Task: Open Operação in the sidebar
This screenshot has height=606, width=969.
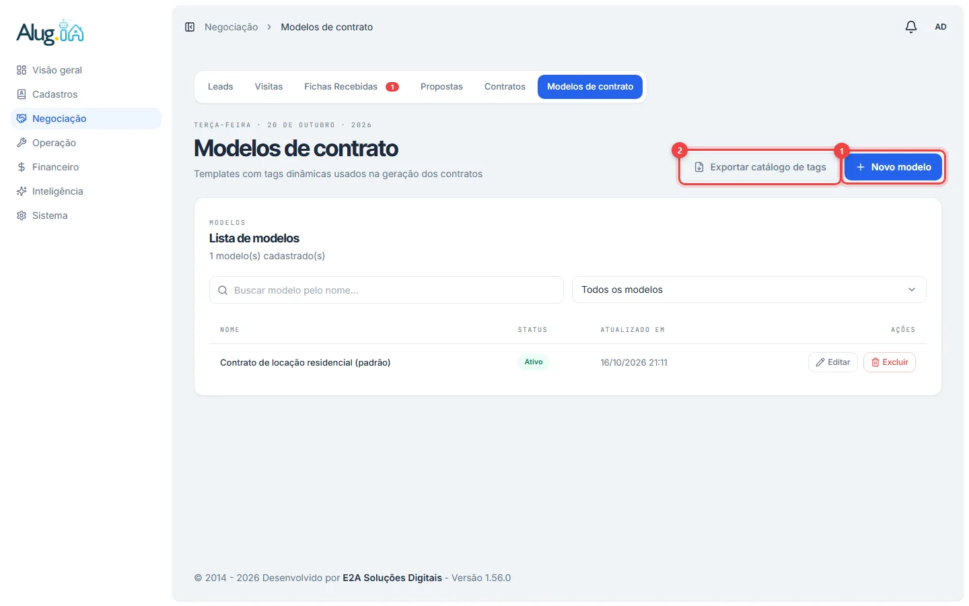Action: click(x=86, y=143)
